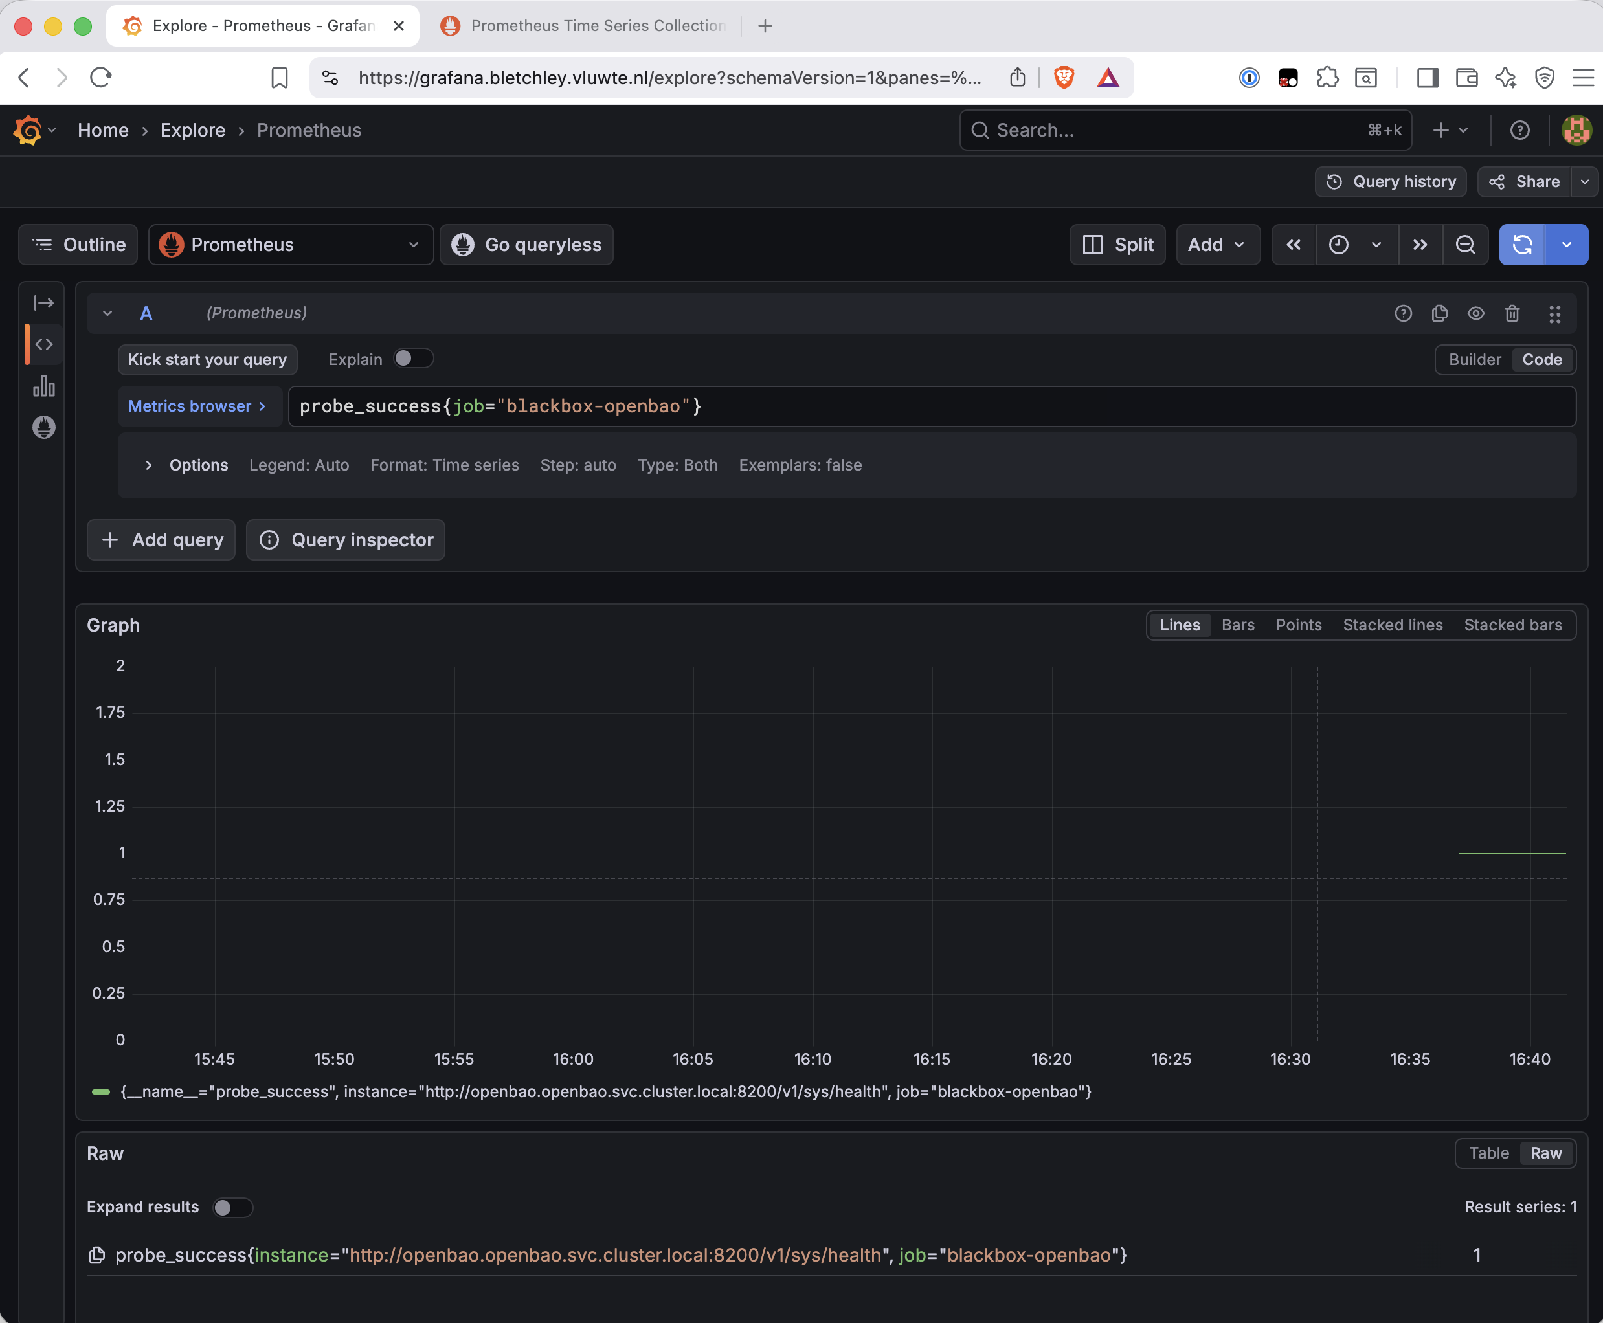Select the Stacked bars graph style

[x=1512, y=625]
